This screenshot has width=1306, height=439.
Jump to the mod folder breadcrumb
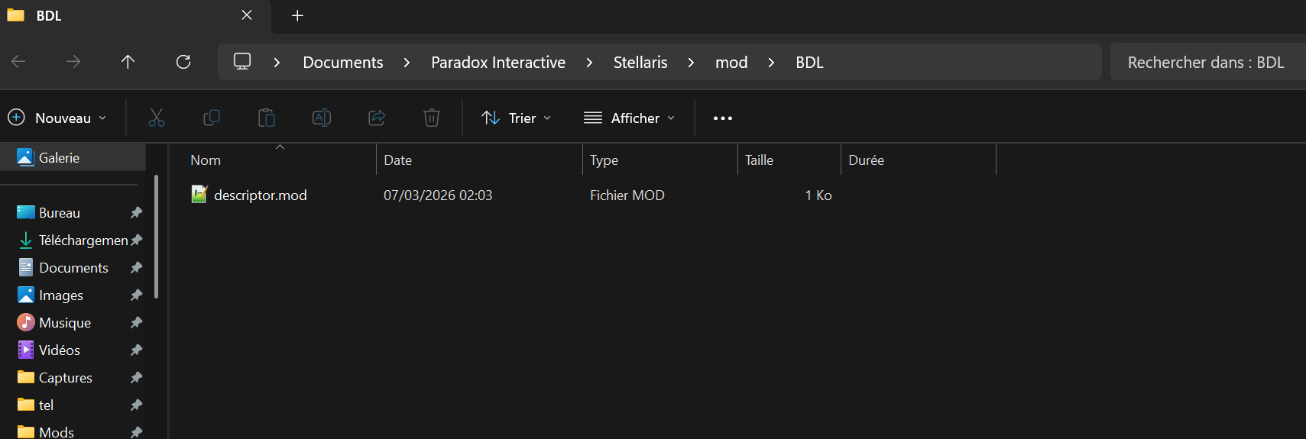coord(731,63)
